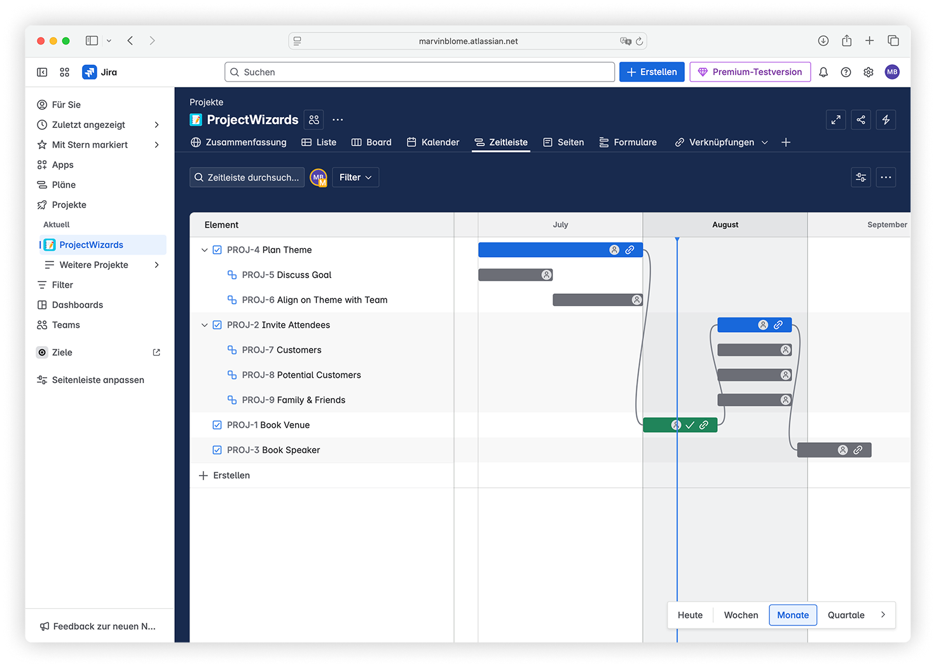Open Dashboards from the sidebar
Viewport: 936px width, 668px height.
78,305
